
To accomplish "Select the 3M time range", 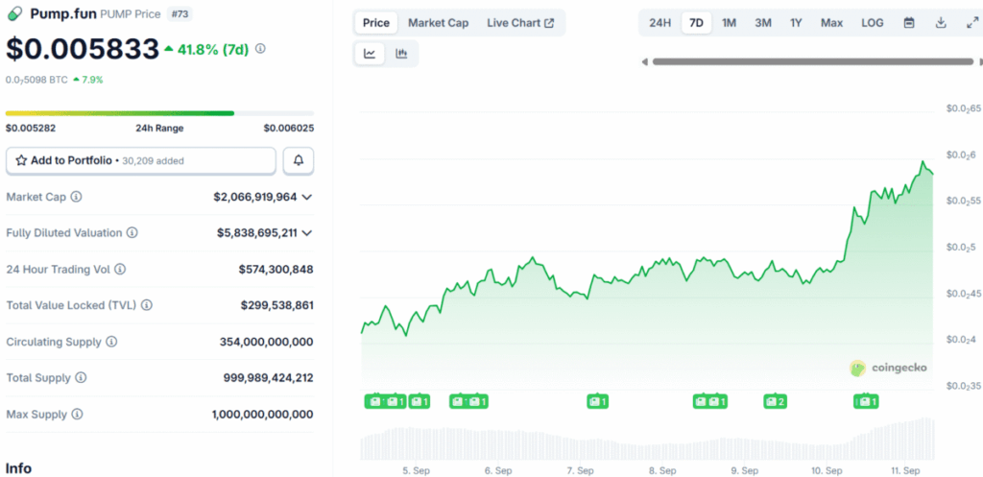I will point(763,23).
